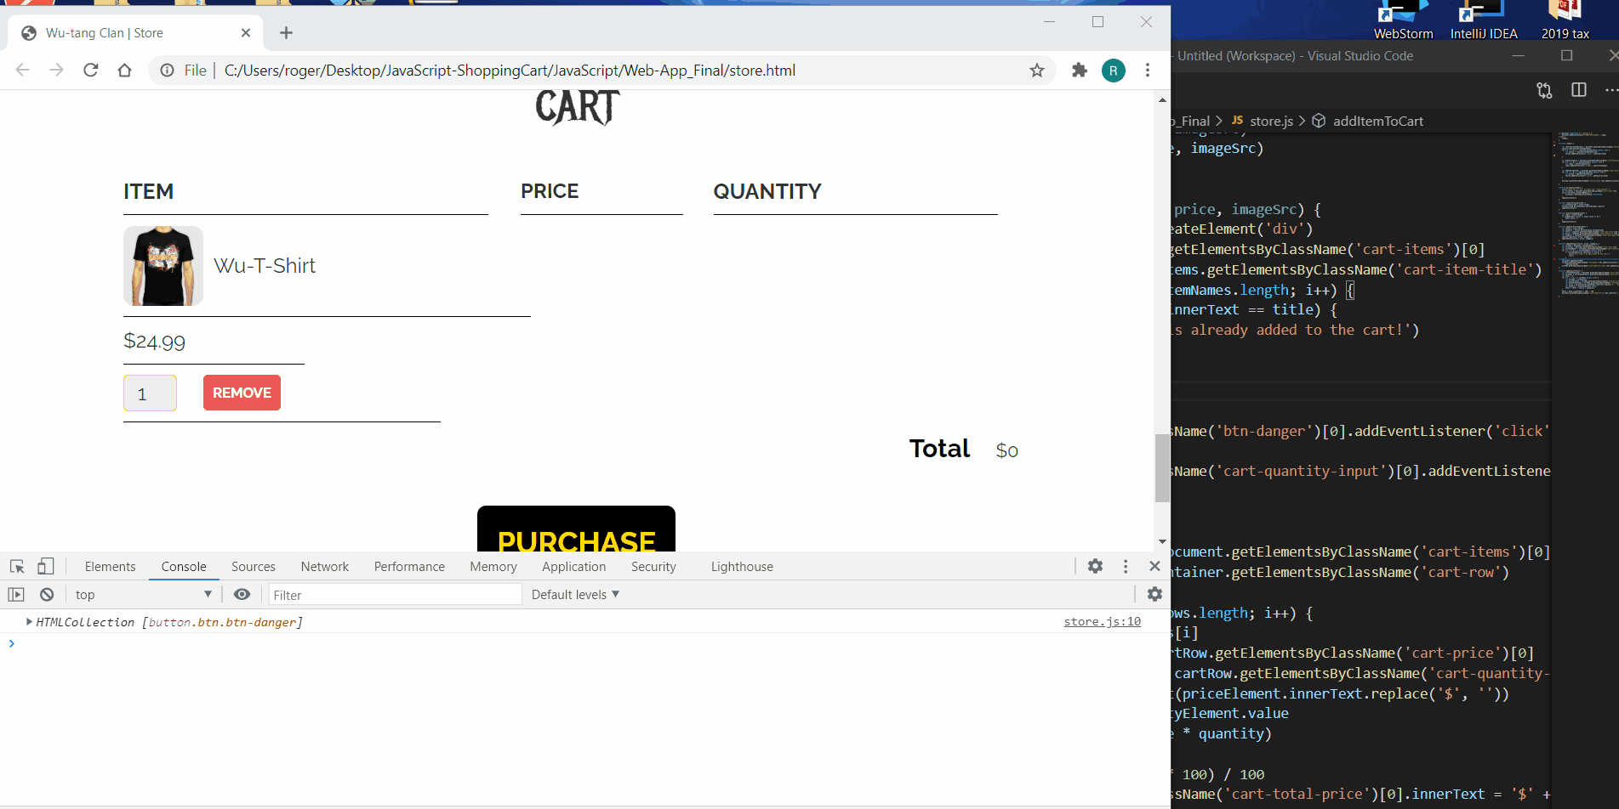Open the customize DevTools three-dot menu

point(1125,566)
